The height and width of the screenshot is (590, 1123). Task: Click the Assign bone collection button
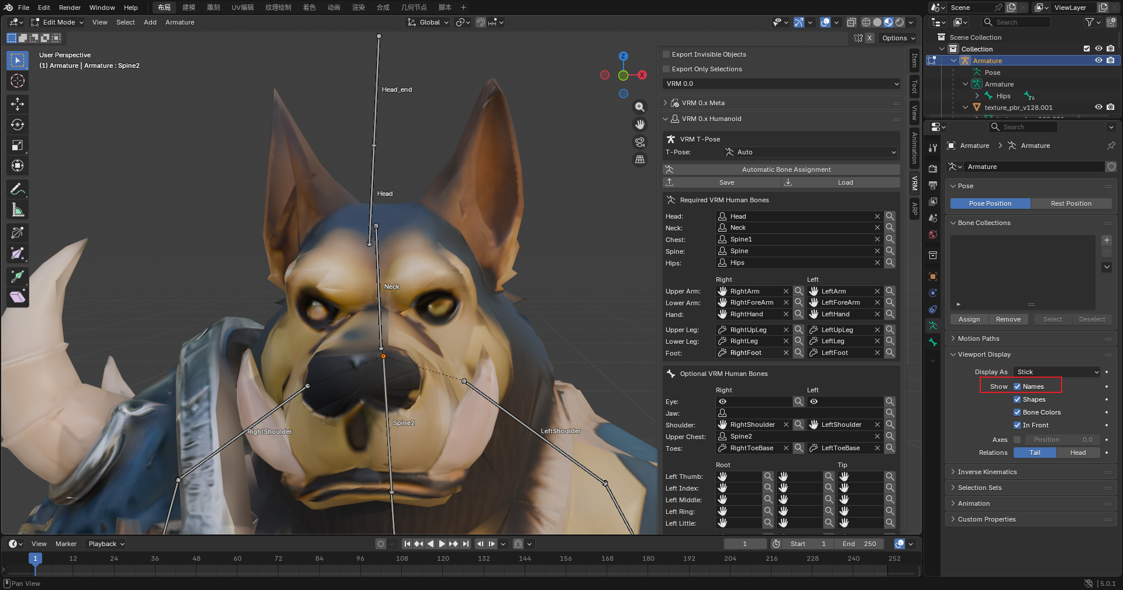(969, 319)
